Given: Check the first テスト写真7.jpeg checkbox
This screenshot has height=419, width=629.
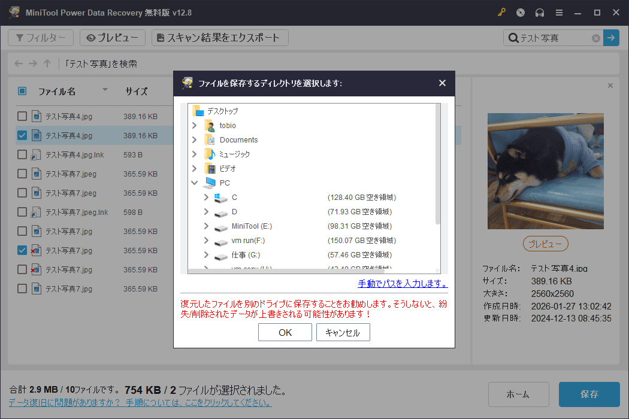Looking at the screenshot, I should pyautogui.click(x=22, y=173).
